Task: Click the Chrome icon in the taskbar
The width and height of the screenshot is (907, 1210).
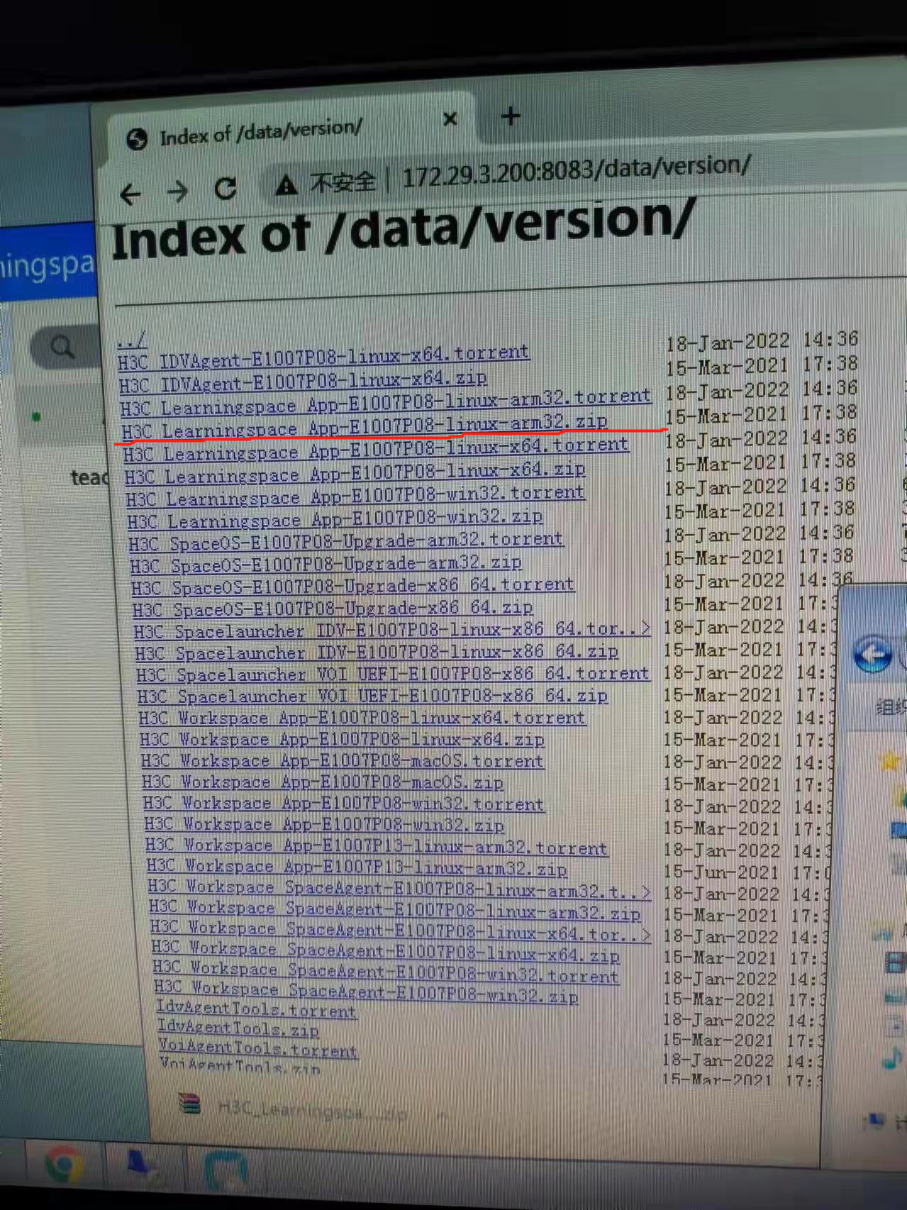Action: click(x=63, y=1165)
